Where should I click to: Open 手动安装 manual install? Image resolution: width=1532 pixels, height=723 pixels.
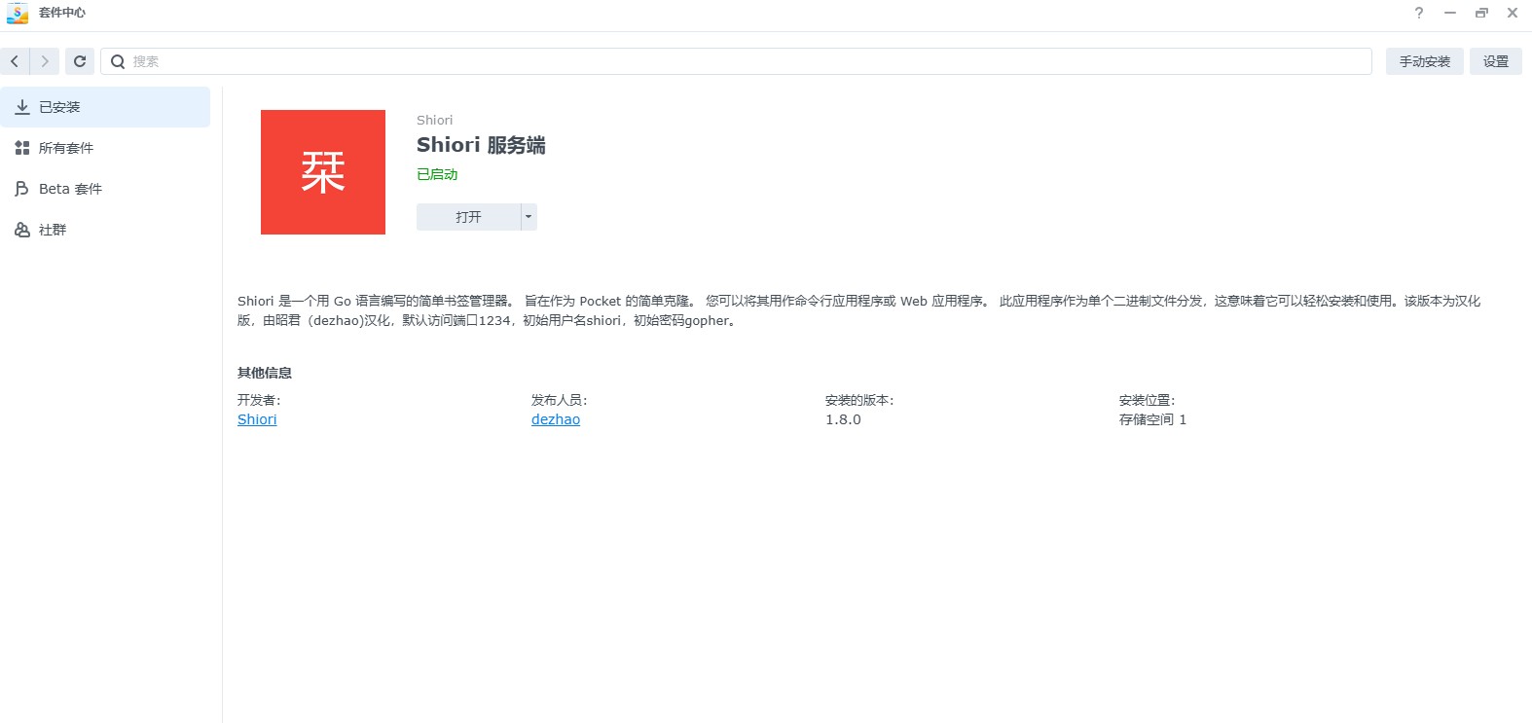tap(1425, 61)
